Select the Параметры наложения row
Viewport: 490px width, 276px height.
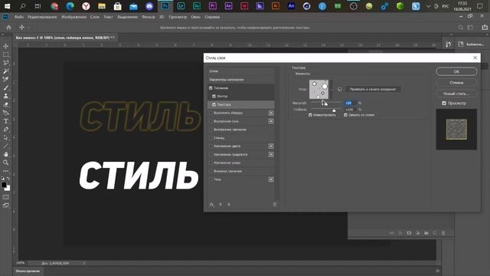pyautogui.click(x=241, y=80)
